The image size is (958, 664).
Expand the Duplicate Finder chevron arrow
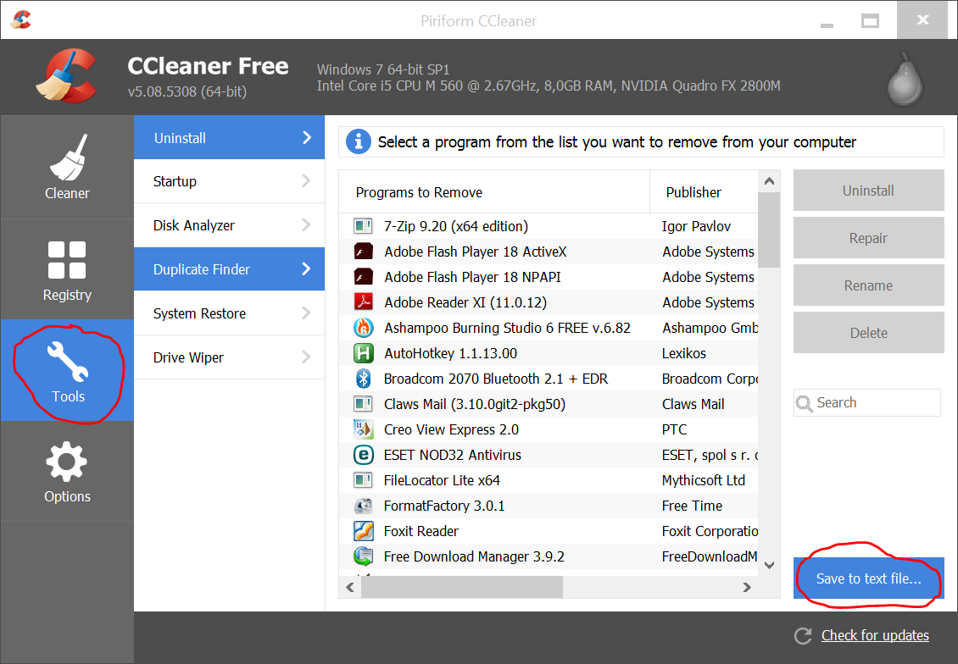[x=307, y=268]
